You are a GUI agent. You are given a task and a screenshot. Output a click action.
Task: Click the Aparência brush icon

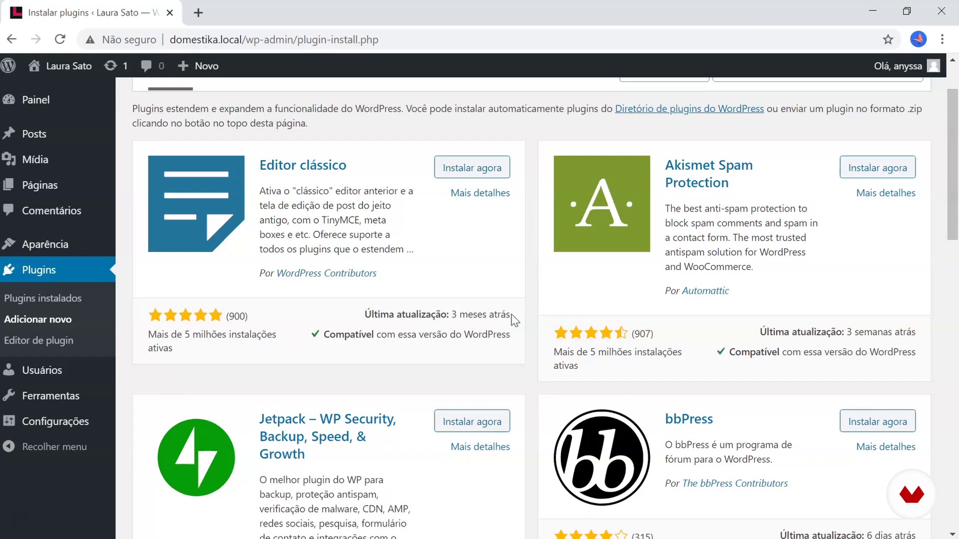[x=8, y=244]
